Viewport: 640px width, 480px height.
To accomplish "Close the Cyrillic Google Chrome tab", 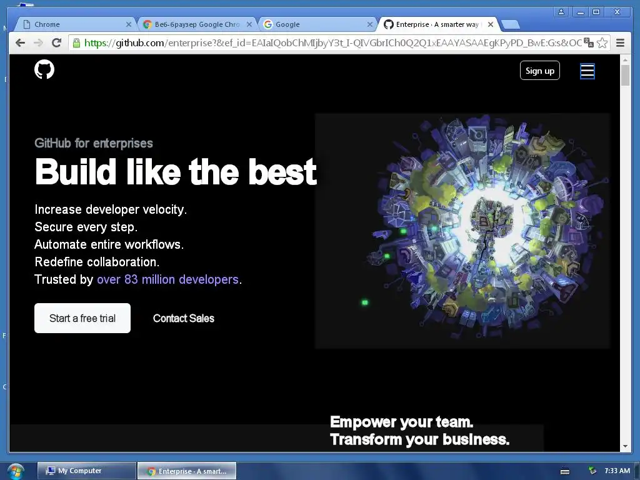I will pyautogui.click(x=249, y=24).
